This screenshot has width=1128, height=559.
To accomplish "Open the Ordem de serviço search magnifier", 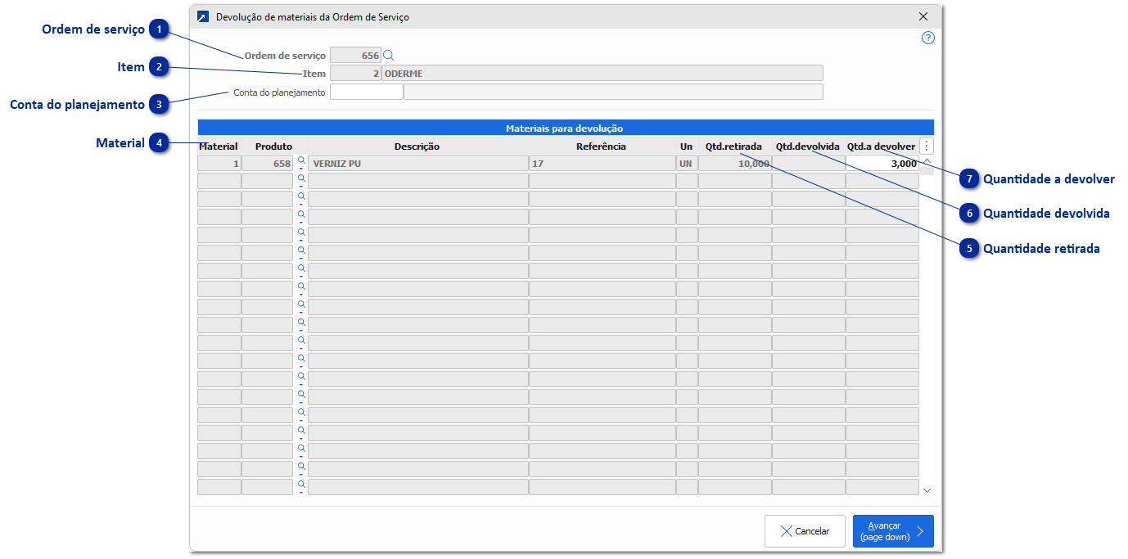I will tap(389, 56).
